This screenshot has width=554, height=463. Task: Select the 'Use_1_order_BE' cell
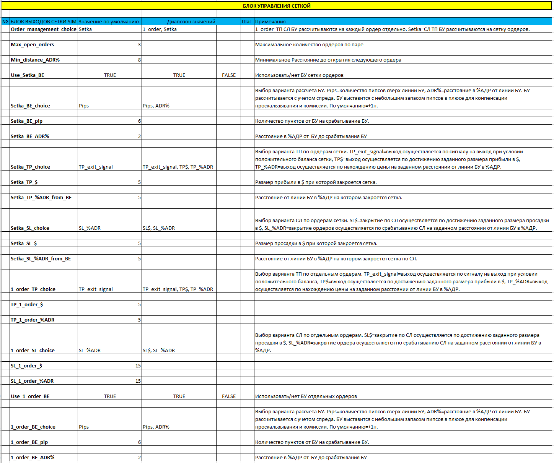point(44,396)
